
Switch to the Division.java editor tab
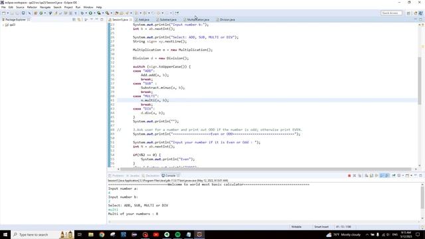(x=226, y=19)
